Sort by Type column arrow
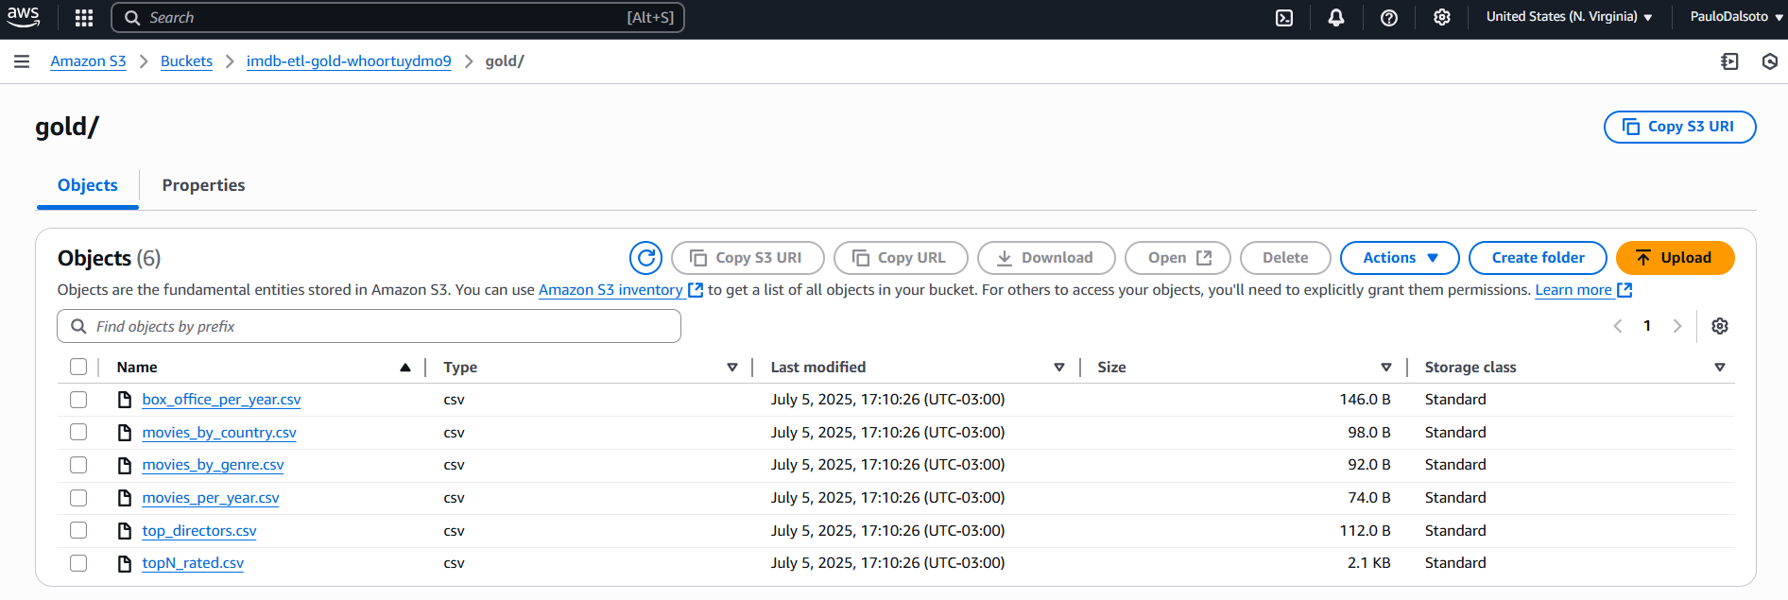This screenshot has height=600, width=1788. pos(732,368)
